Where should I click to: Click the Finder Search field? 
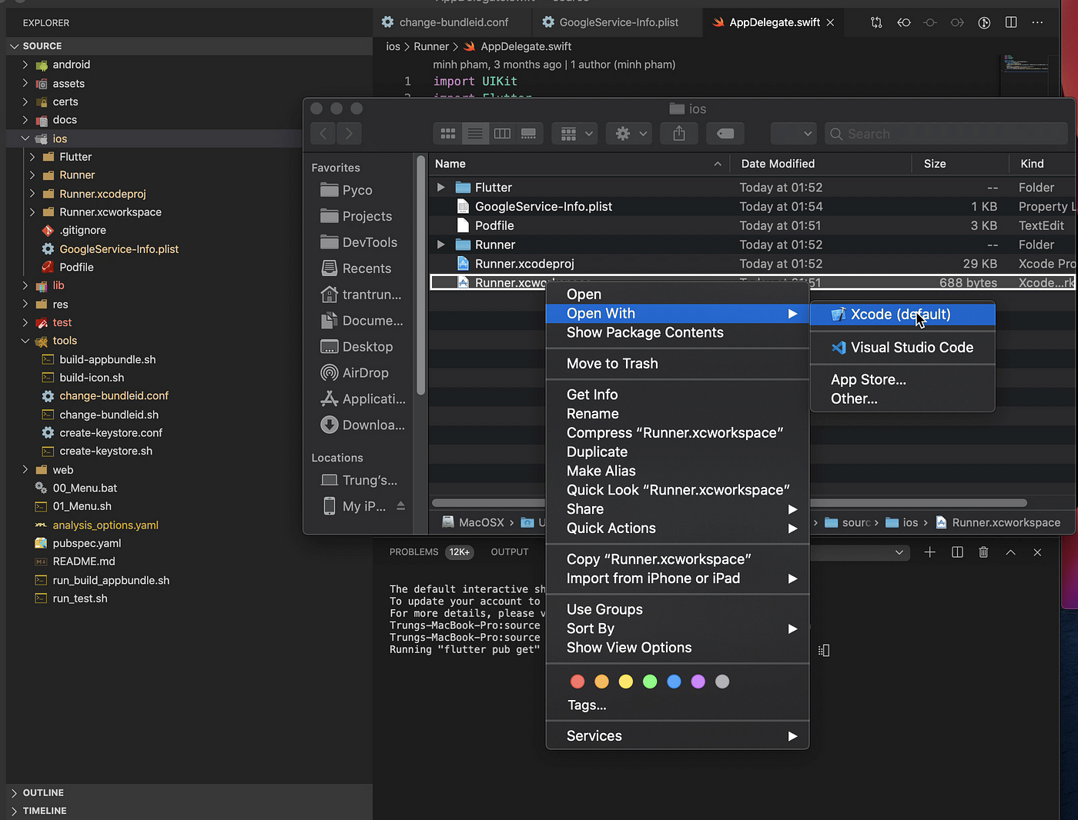click(946, 133)
